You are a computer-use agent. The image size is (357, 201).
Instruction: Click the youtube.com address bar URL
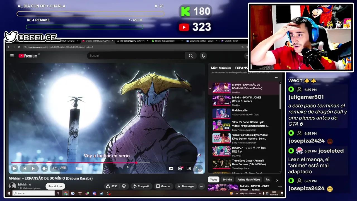(61, 47)
